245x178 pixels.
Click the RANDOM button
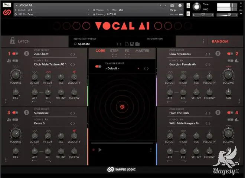(220, 41)
